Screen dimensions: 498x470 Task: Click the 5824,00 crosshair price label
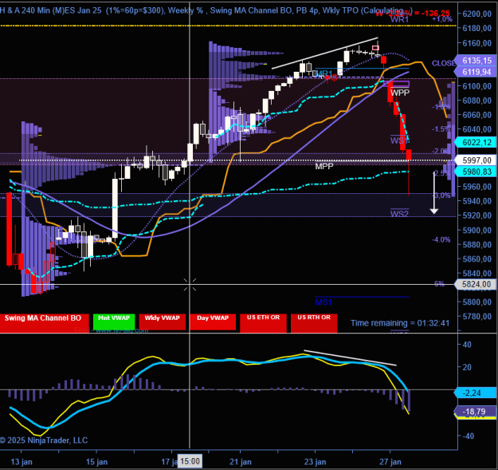click(476, 284)
